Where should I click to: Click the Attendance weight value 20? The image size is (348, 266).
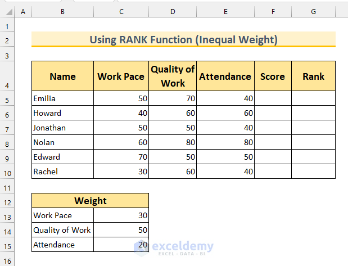point(121,245)
